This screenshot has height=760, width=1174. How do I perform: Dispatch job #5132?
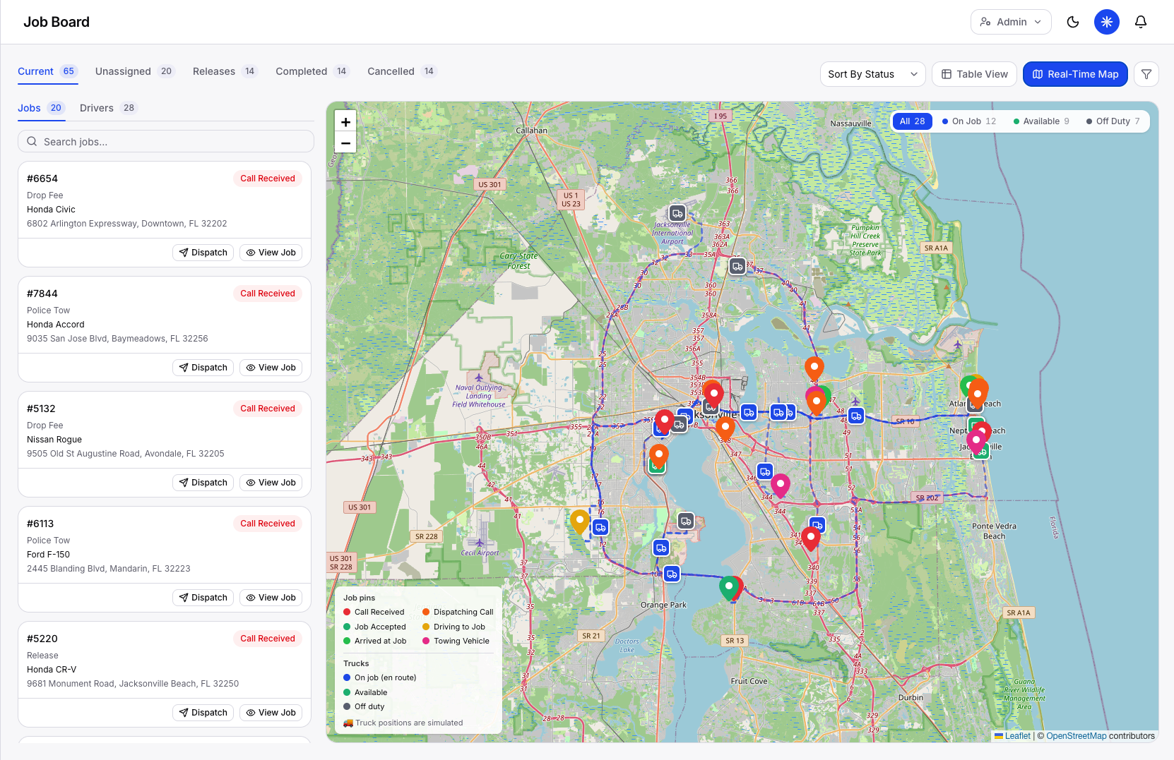pyautogui.click(x=203, y=483)
